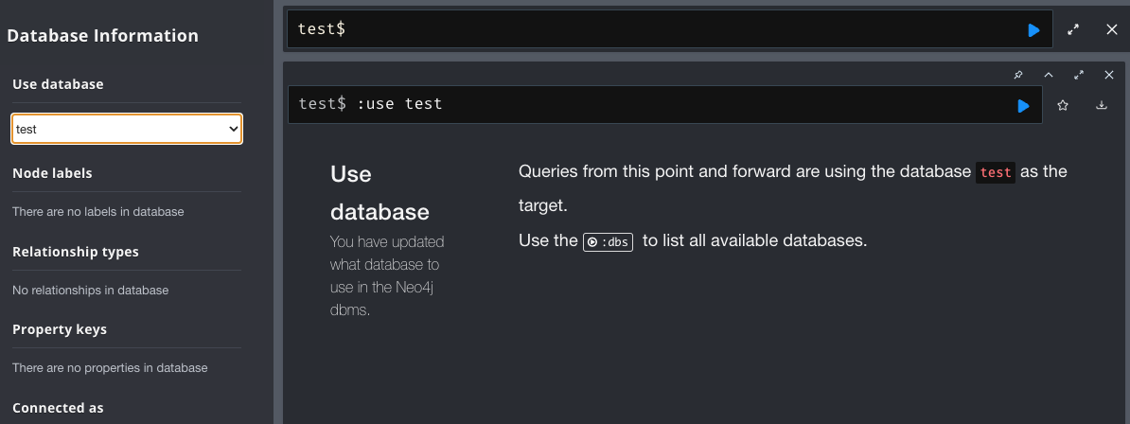Click the red 'test' database name tag
Viewport: 1130px width, 424px height.
(x=996, y=173)
